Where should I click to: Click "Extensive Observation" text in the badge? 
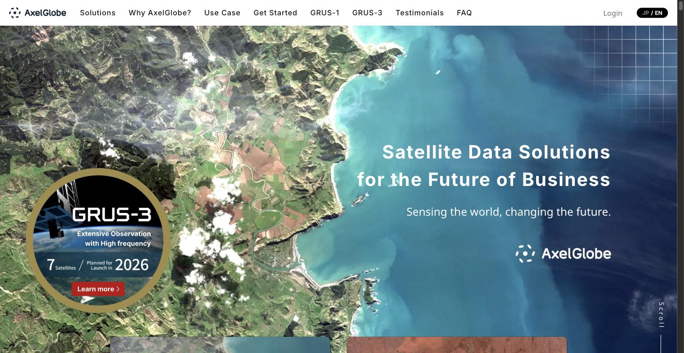pyautogui.click(x=114, y=234)
